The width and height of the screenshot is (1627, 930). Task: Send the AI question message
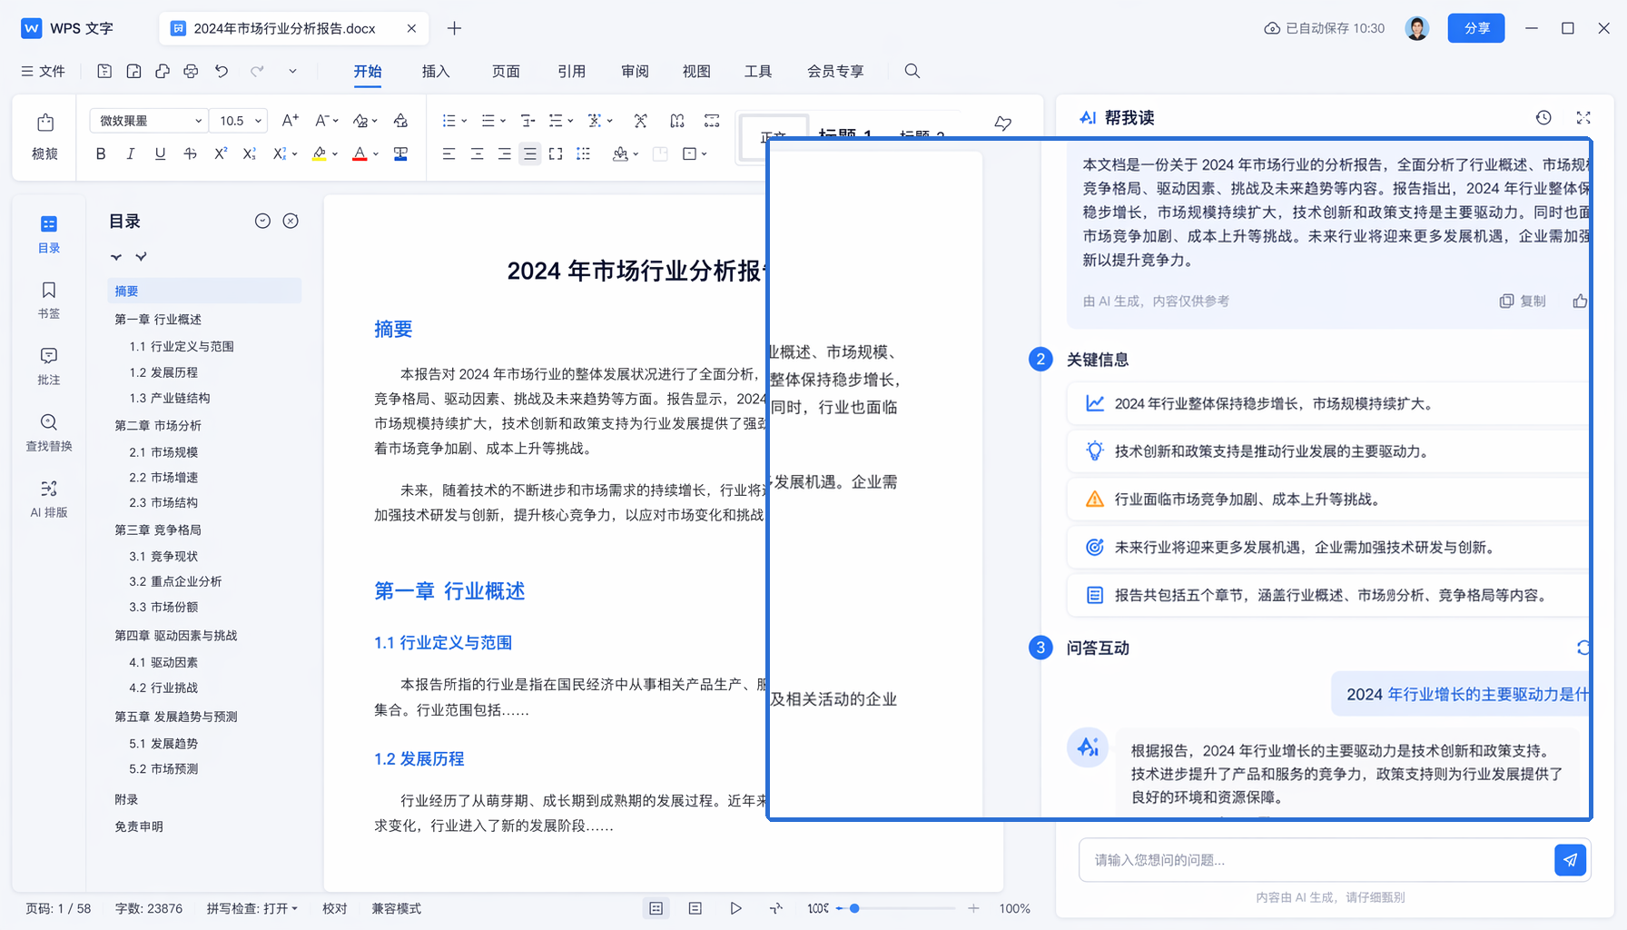(x=1571, y=860)
